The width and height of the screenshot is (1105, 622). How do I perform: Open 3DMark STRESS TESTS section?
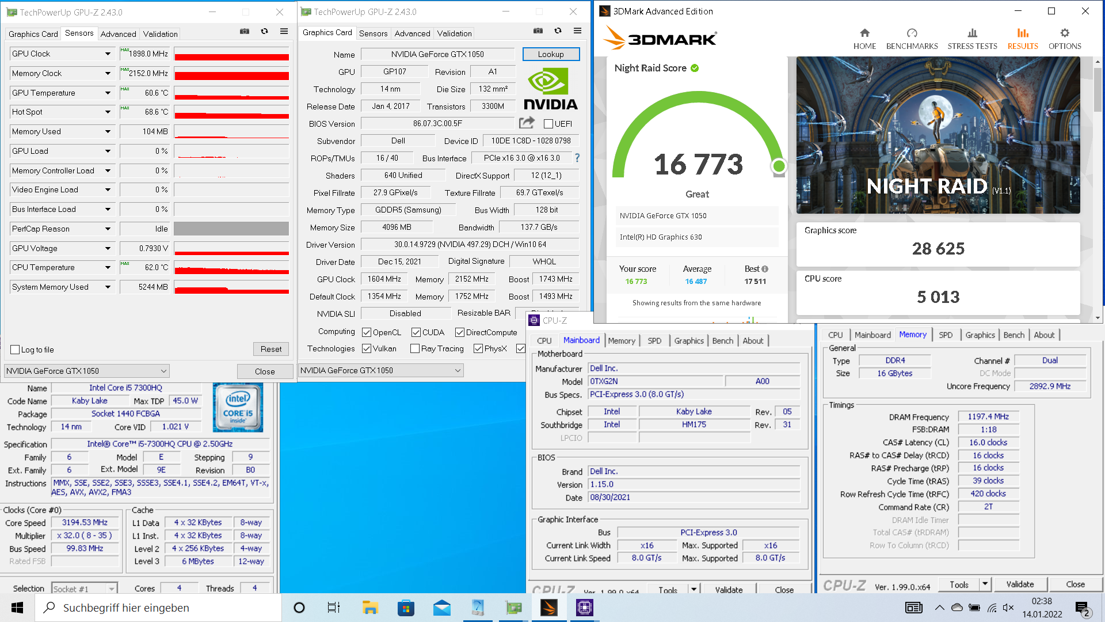(972, 39)
